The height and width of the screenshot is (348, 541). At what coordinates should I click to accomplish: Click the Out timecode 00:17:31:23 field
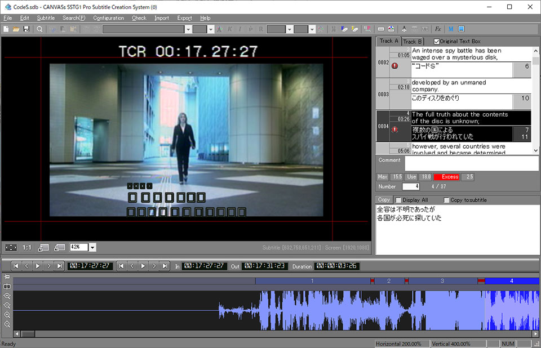coord(265,266)
